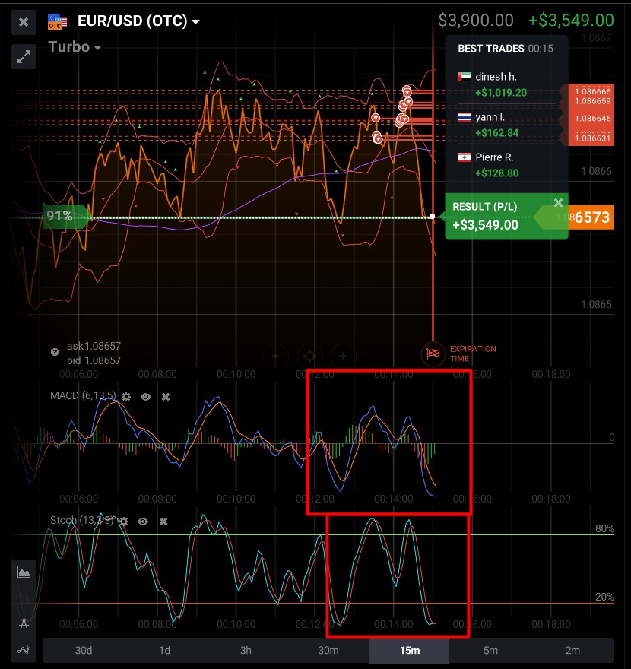Click the 1.0865 price axis label
The width and height of the screenshot is (631, 669).
point(597,305)
